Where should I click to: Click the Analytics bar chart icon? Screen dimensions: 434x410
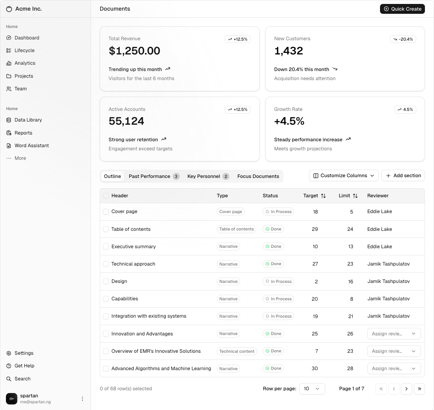click(x=9, y=63)
